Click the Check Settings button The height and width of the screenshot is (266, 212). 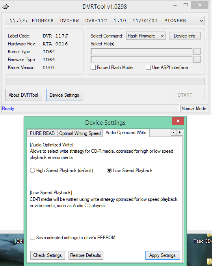coord(48,255)
